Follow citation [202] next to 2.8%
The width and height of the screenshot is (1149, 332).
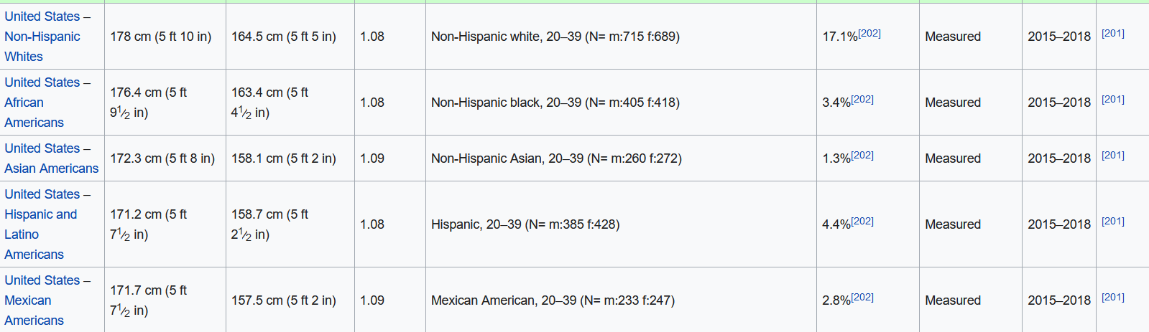862,297
